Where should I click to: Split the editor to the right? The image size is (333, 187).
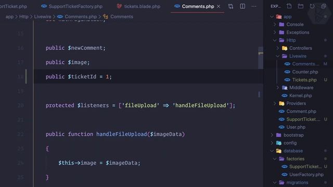click(x=242, y=6)
